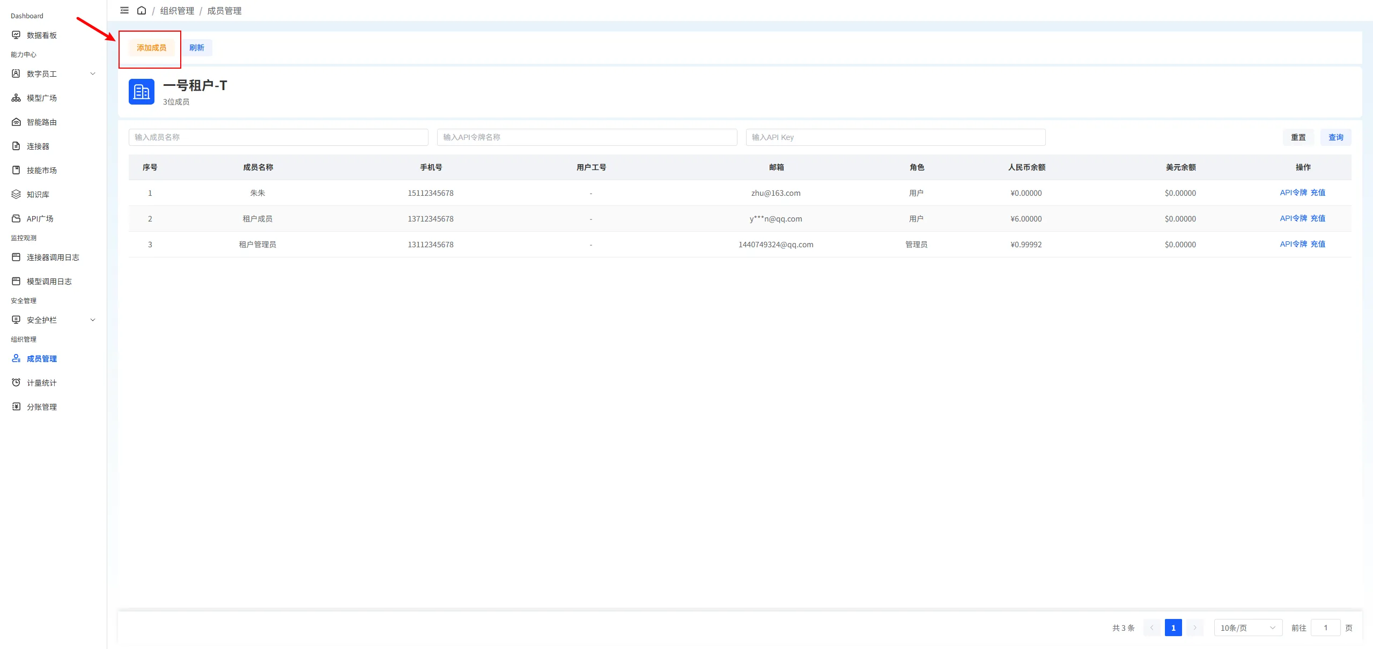Open the 10条/页 page size dropdown
The height and width of the screenshot is (649, 1373).
point(1248,628)
